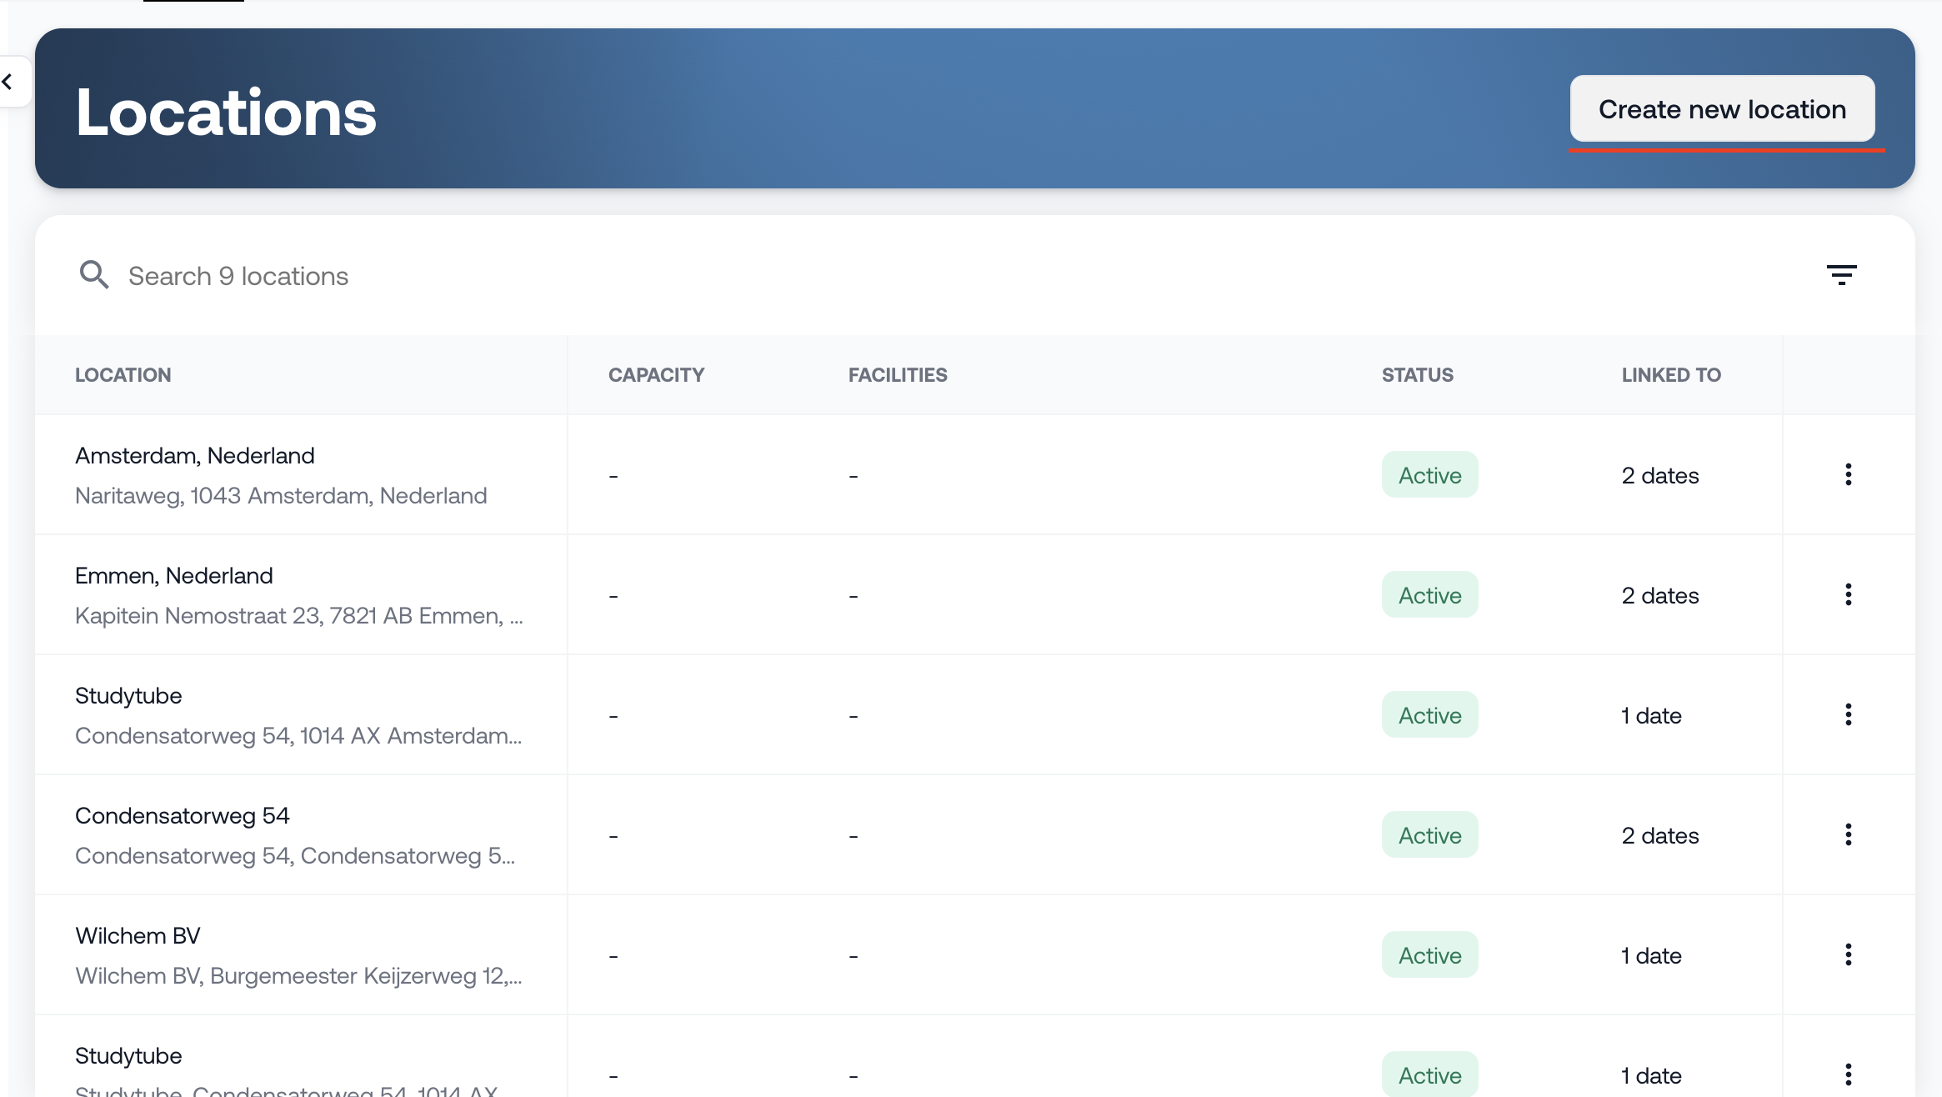Open three-dot menu for Wilchem BV row

(1848, 955)
